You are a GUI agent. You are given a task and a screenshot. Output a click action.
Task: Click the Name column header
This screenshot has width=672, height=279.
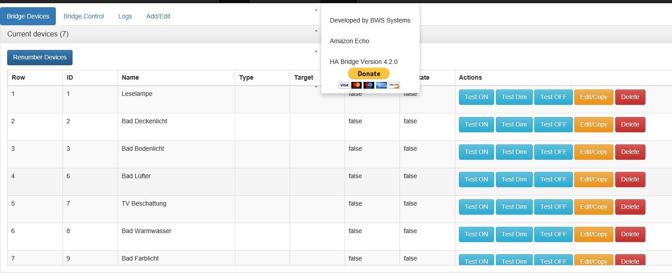tap(130, 77)
